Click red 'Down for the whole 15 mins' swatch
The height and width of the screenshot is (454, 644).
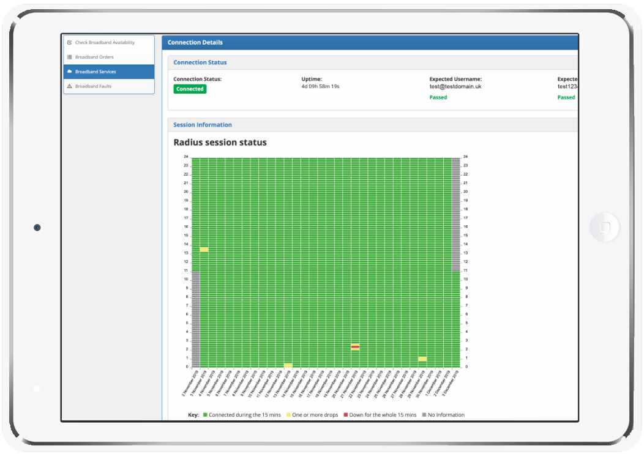pos(345,415)
